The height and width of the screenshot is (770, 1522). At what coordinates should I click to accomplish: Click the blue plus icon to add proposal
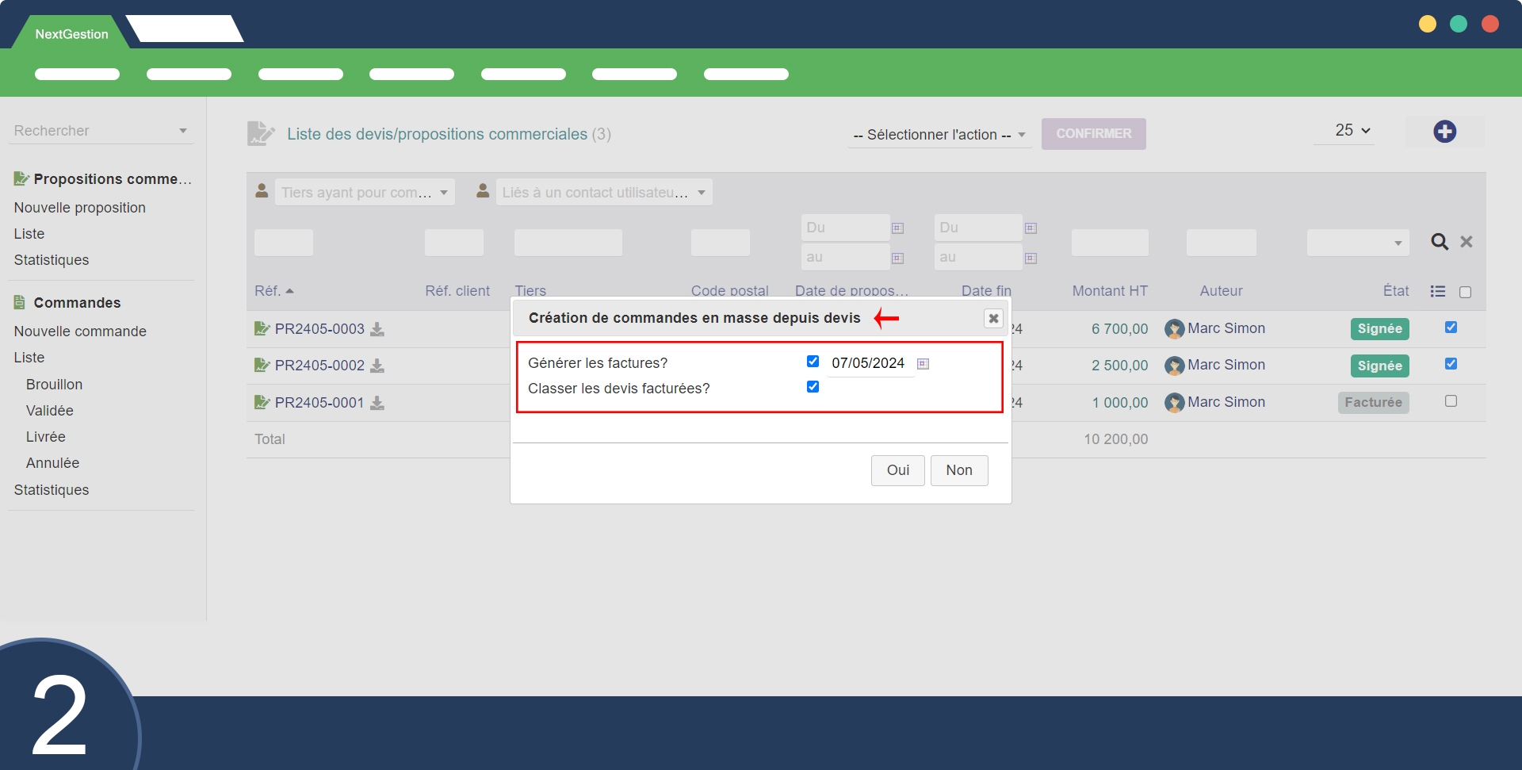[1444, 132]
